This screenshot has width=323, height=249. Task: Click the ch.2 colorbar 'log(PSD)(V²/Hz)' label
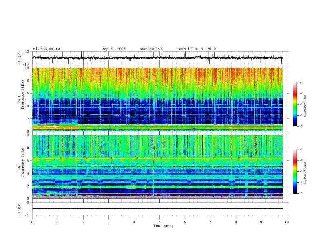tap(305, 173)
